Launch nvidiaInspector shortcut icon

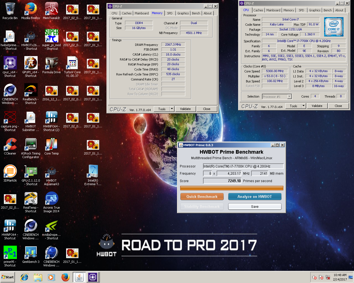(x=51, y=229)
